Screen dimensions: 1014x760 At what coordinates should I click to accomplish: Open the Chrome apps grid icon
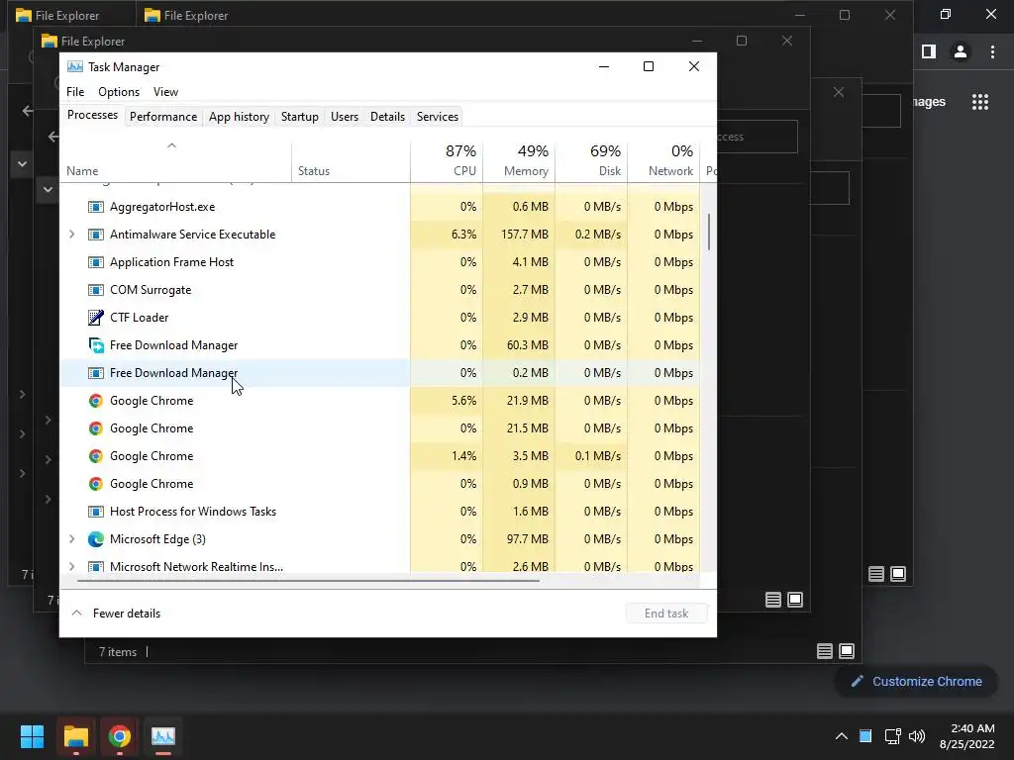click(980, 102)
